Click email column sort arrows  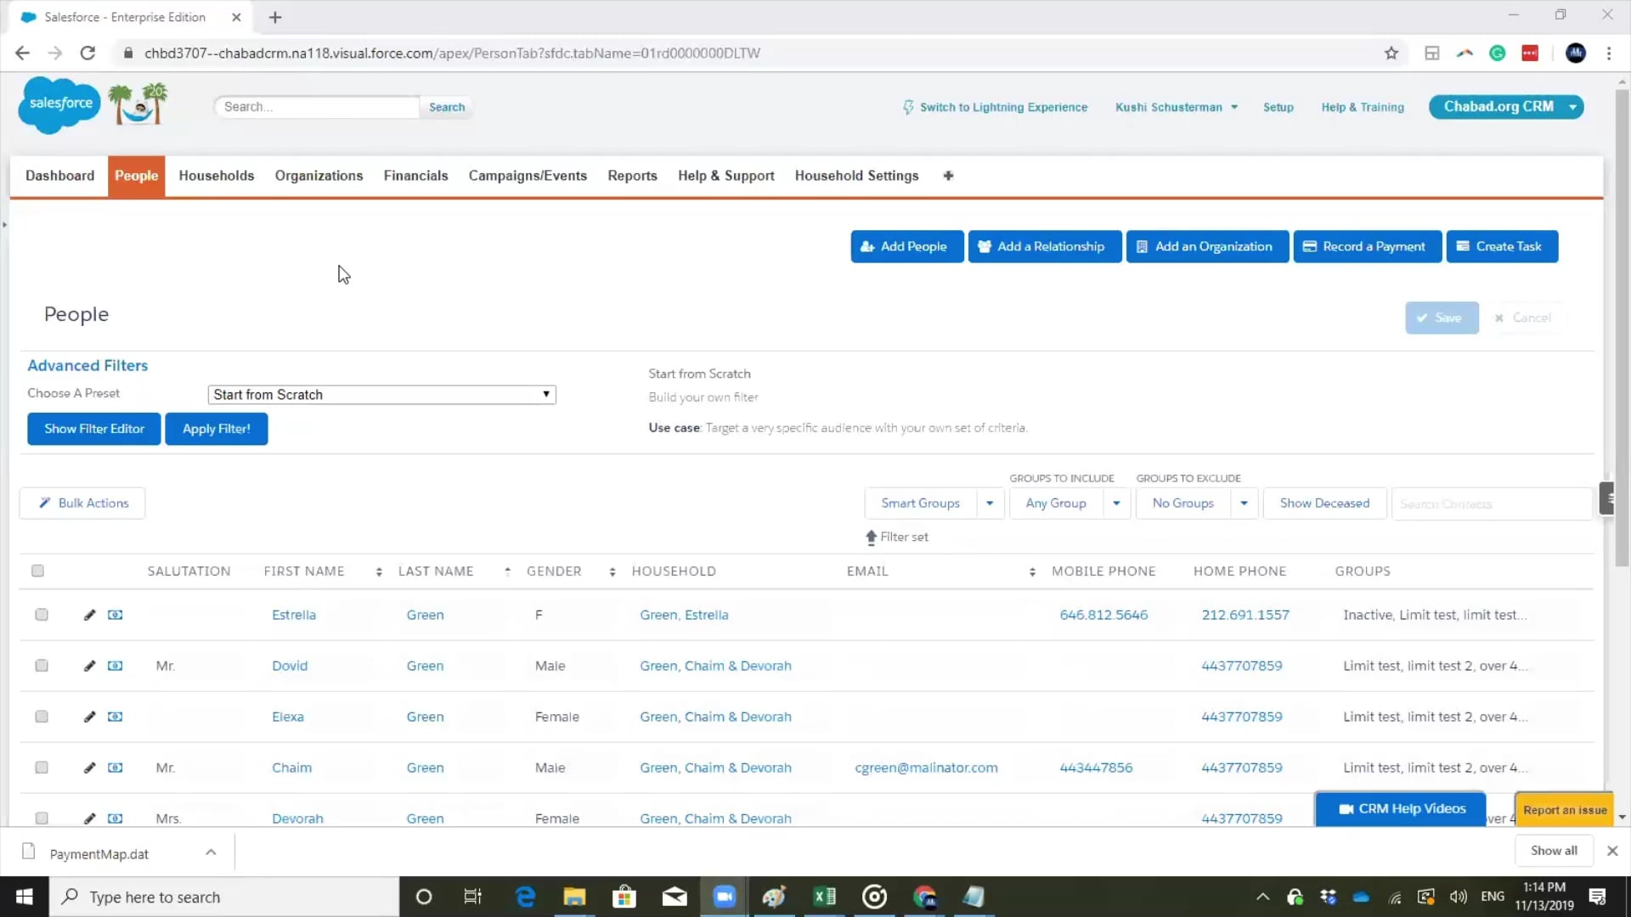pos(1032,572)
